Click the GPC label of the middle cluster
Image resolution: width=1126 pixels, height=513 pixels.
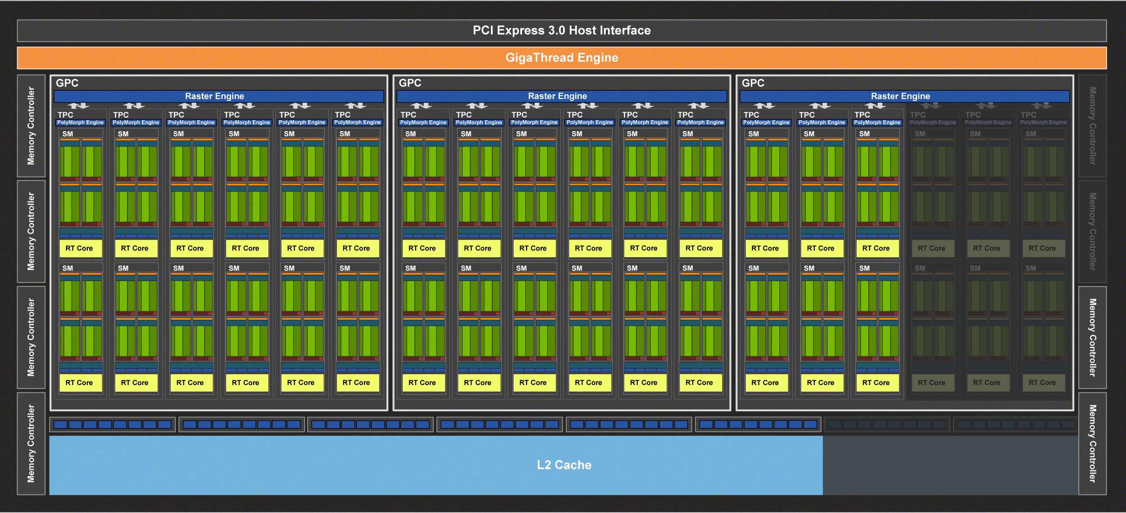(410, 83)
